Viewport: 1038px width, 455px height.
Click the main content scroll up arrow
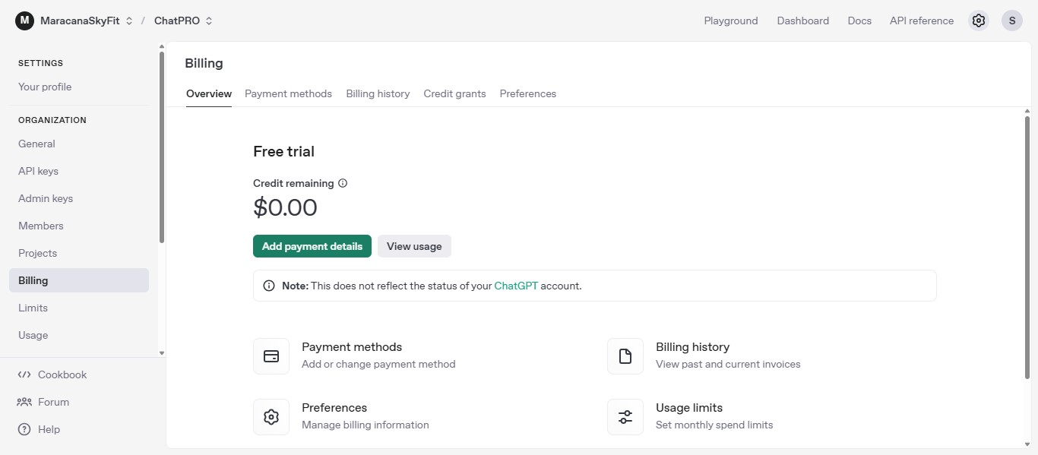(x=1027, y=112)
